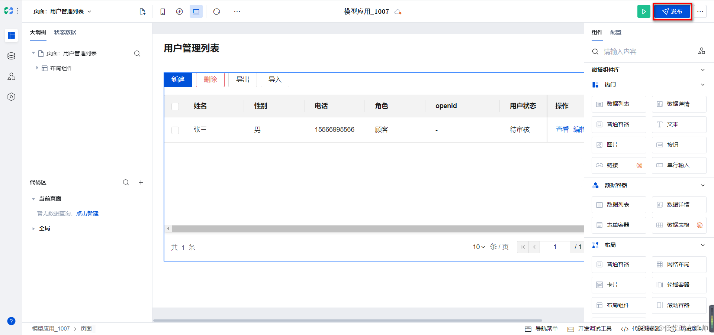The height and width of the screenshot is (335, 714).
Task: Open 开发调试工具 in bottom bar
Action: click(590, 329)
